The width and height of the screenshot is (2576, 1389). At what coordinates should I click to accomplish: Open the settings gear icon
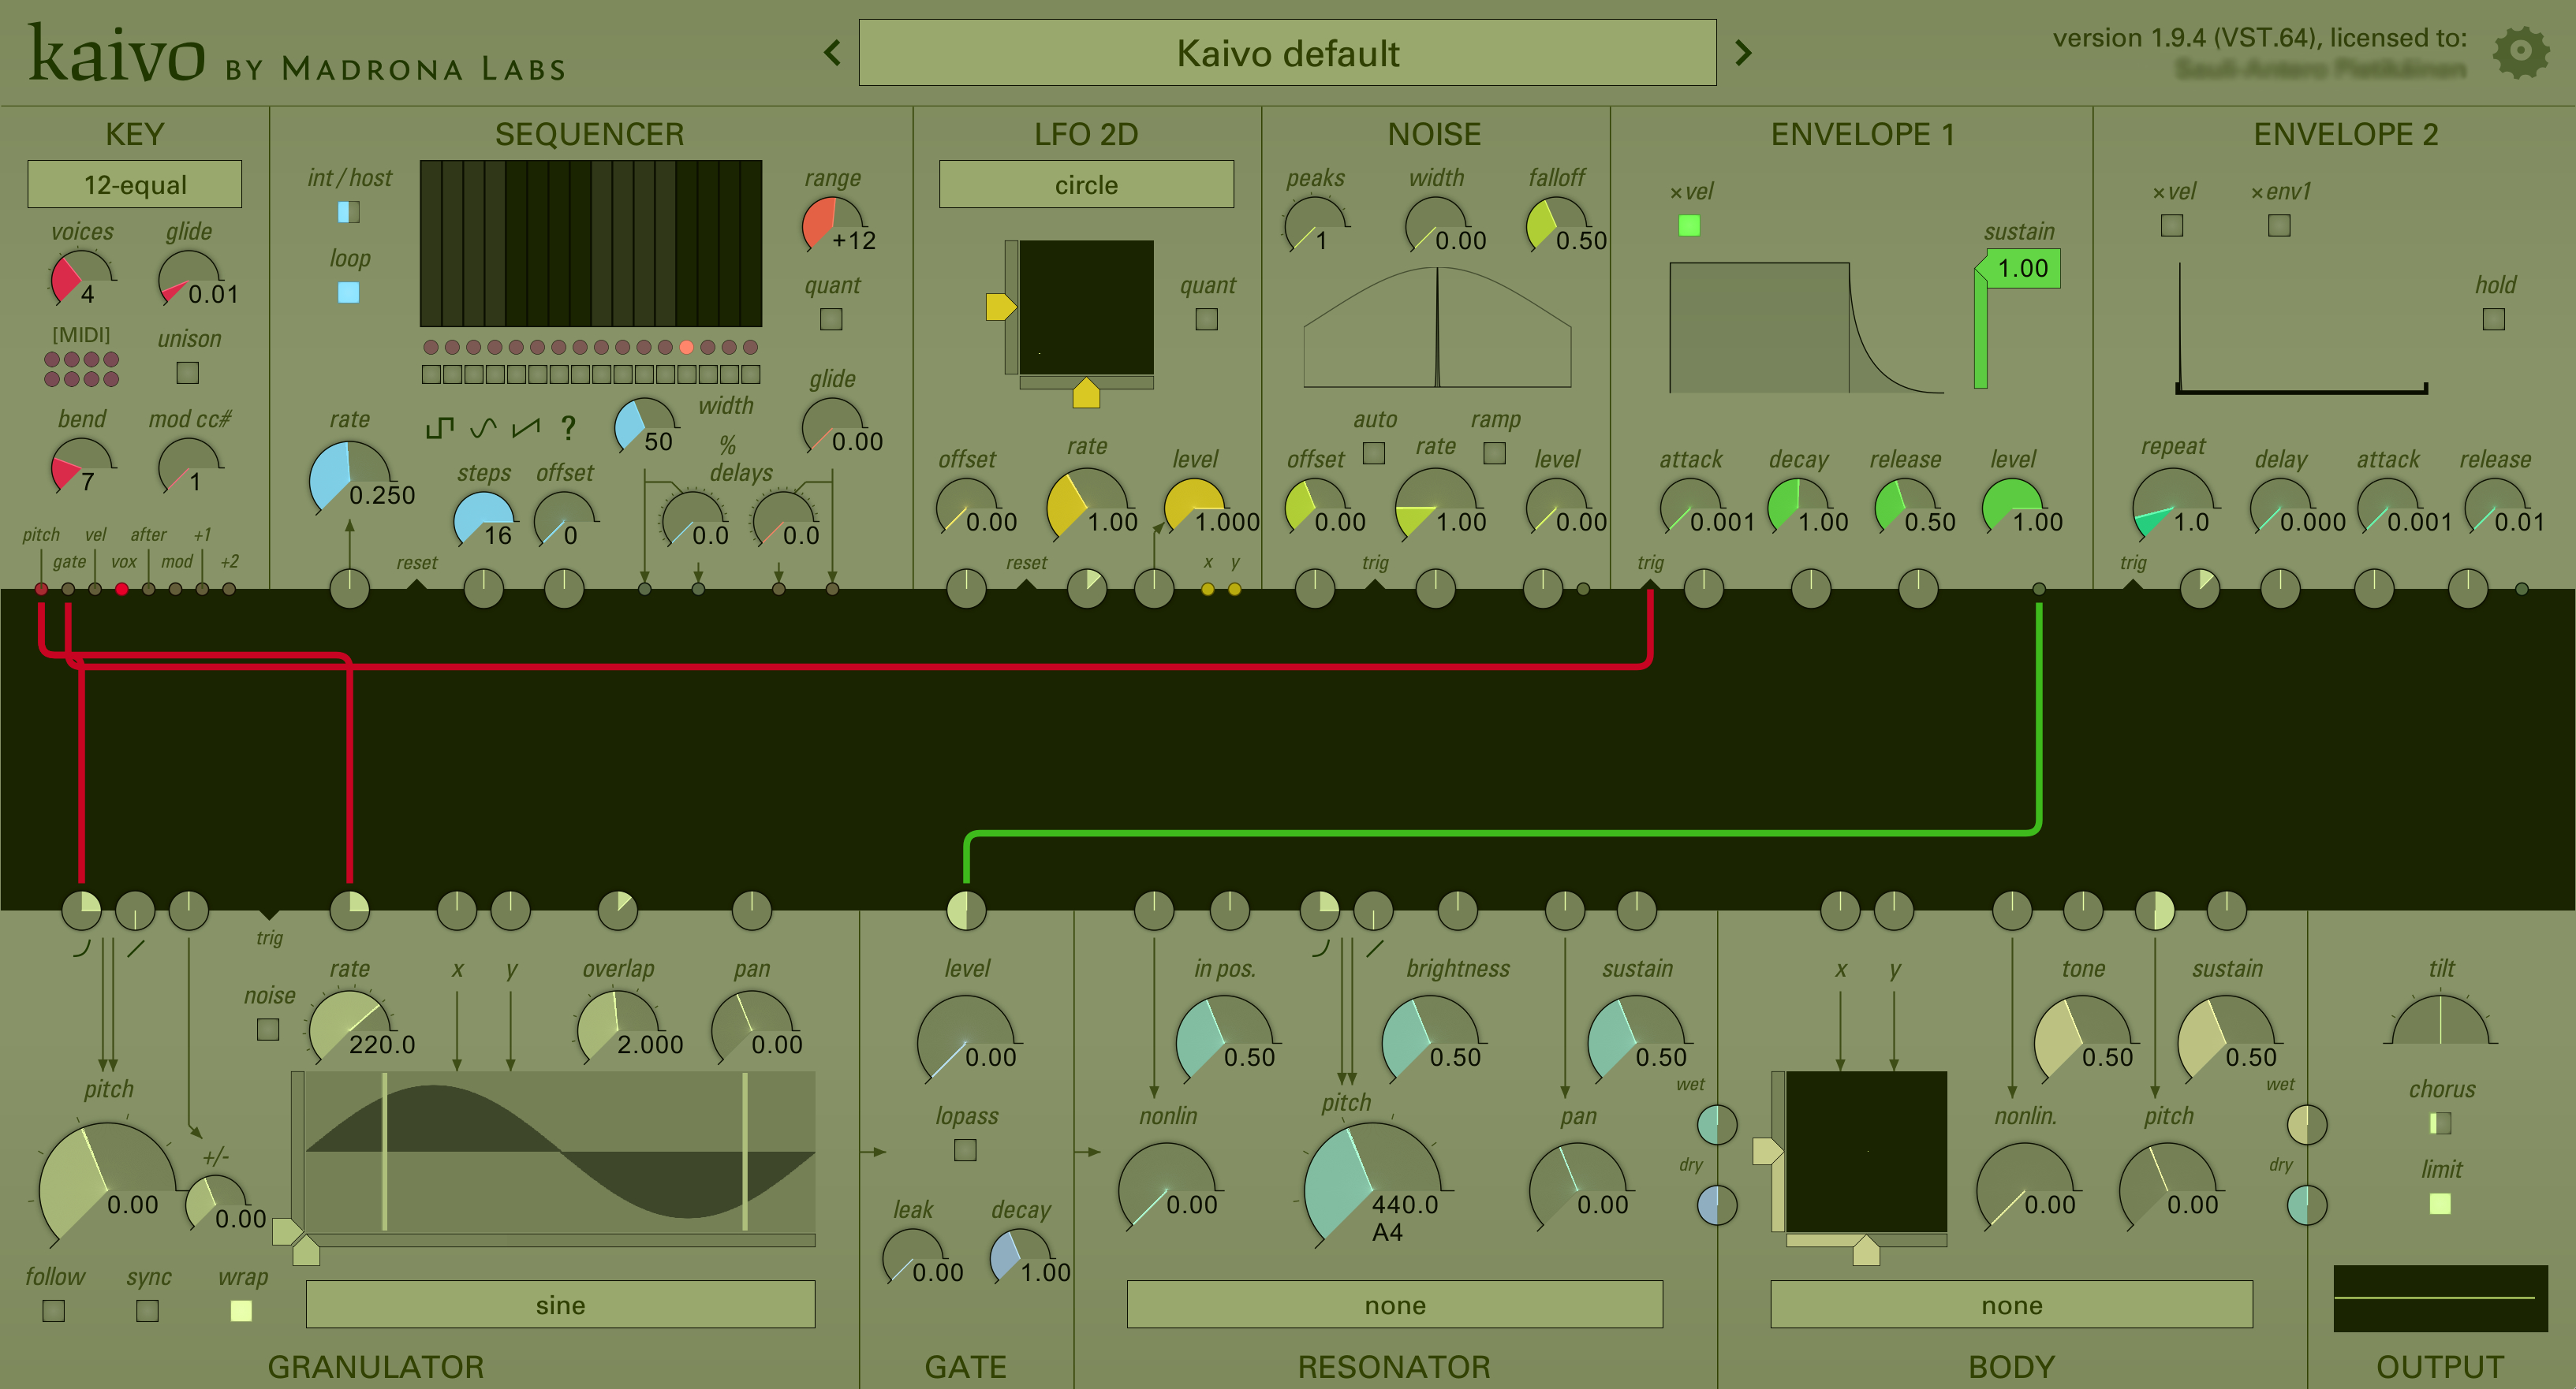coord(2520,52)
